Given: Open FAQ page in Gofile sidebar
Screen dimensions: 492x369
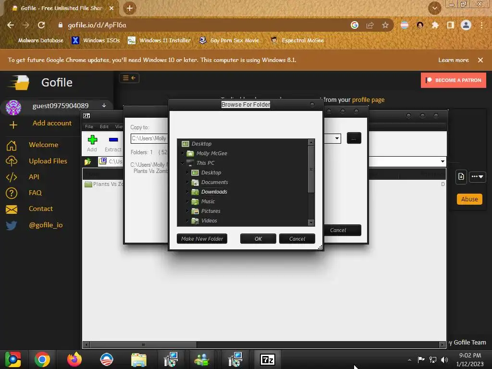Looking at the screenshot, I should [35, 193].
